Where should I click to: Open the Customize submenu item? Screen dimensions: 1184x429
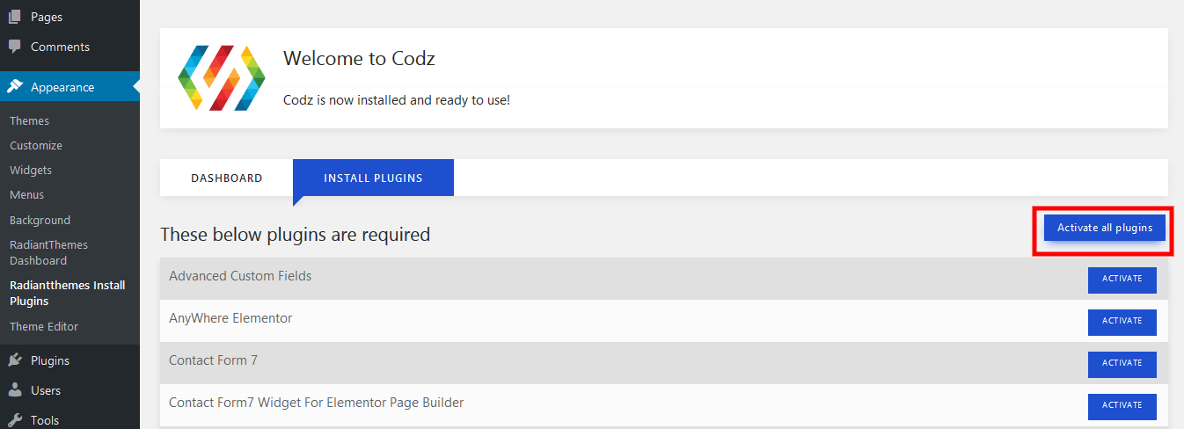(x=36, y=146)
